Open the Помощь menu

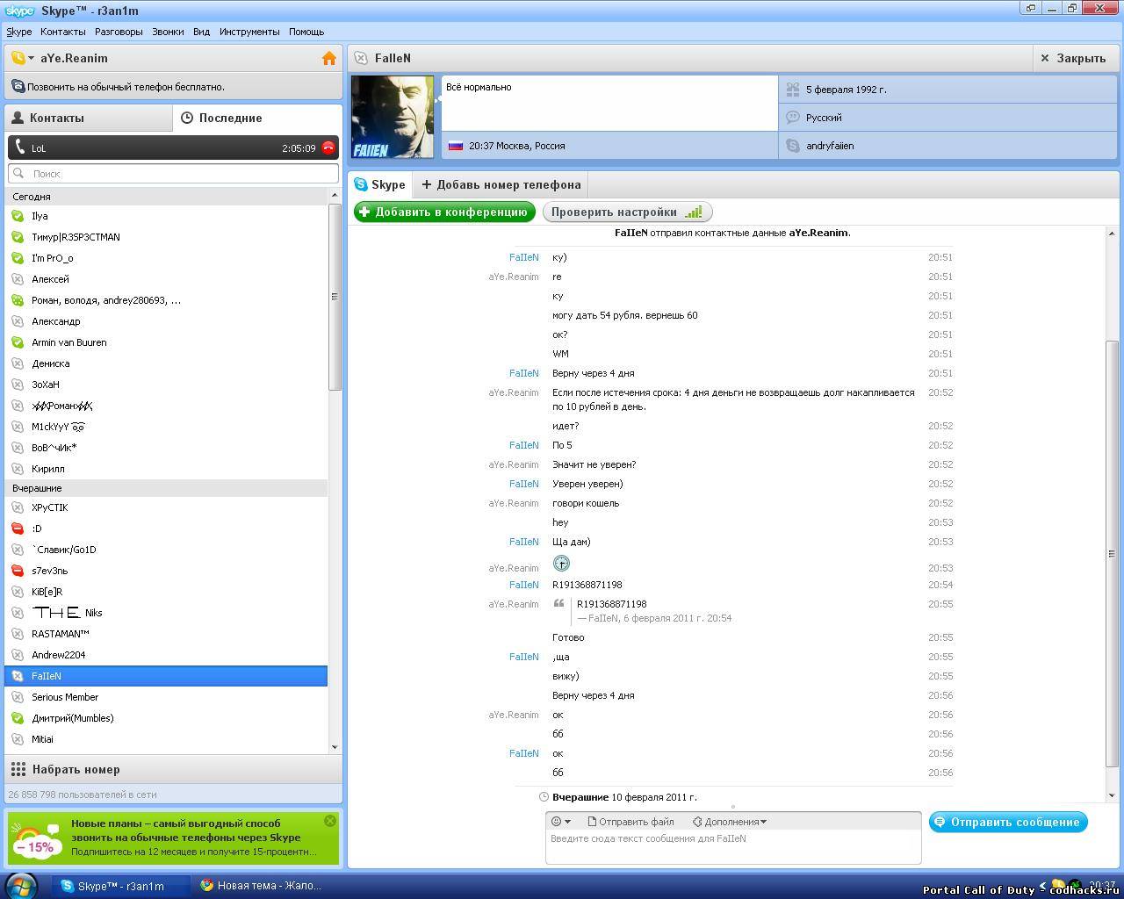(x=306, y=32)
